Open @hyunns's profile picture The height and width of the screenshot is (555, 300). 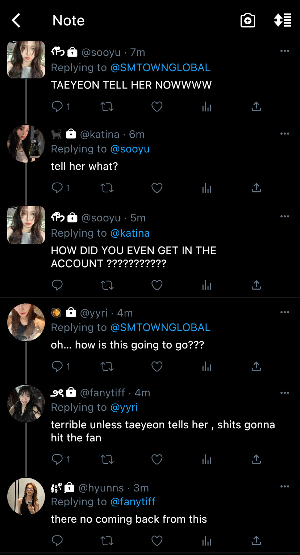pos(26,496)
